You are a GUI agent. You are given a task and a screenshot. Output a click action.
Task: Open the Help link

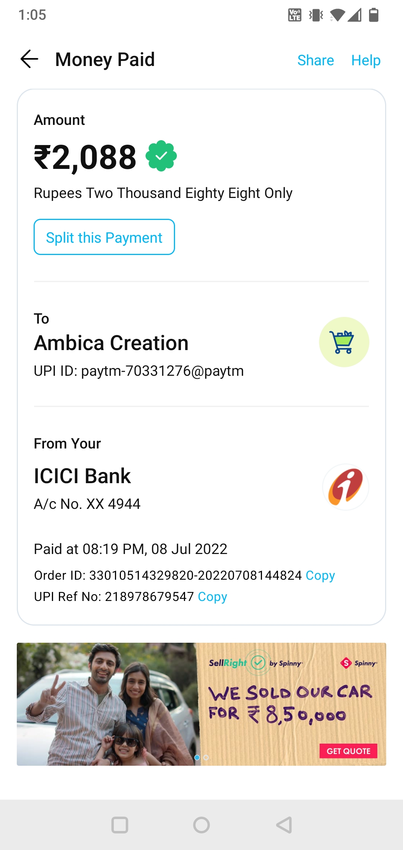(x=366, y=60)
